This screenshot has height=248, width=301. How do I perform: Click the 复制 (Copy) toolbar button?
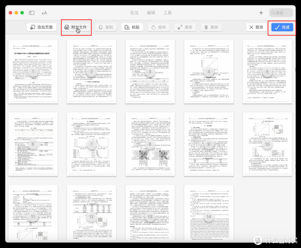(106, 27)
